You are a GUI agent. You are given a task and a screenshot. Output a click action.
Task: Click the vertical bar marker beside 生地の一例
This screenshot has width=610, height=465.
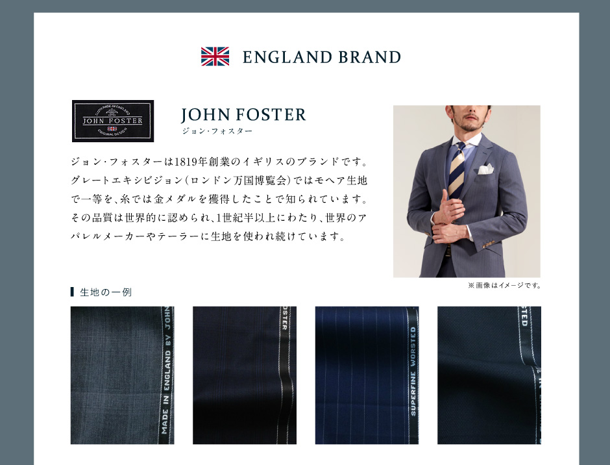pyautogui.click(x=72, y=292)
